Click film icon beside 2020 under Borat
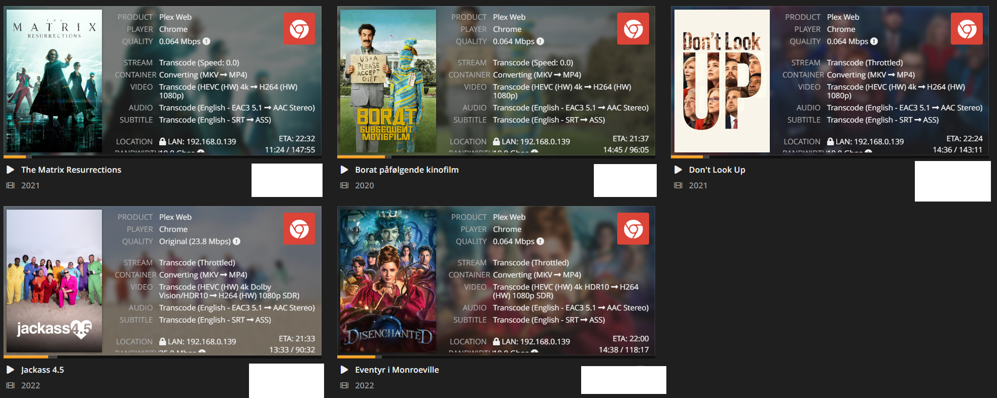The image size is (997, 398). coord(344,185)
